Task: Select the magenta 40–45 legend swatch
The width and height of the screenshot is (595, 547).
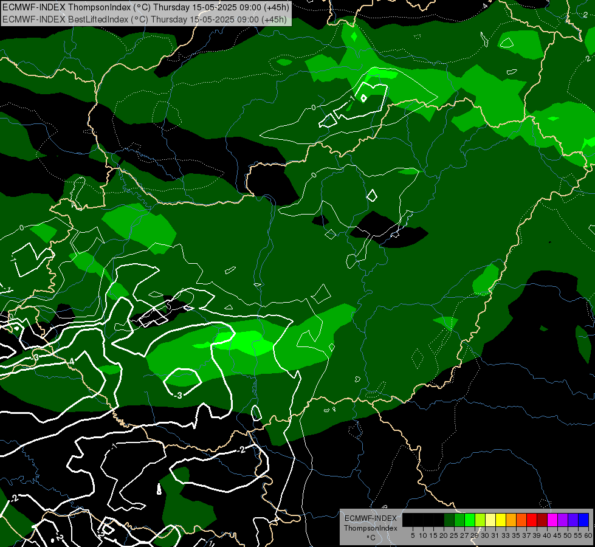Action: coord(552,520)
